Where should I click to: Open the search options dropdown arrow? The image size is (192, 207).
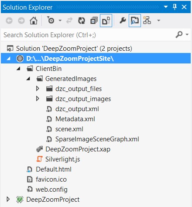click(x=187, y=35)
